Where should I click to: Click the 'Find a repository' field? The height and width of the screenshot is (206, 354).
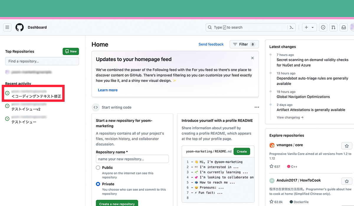(42, 61)
